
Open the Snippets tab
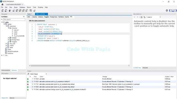click(x=145, y=68)
